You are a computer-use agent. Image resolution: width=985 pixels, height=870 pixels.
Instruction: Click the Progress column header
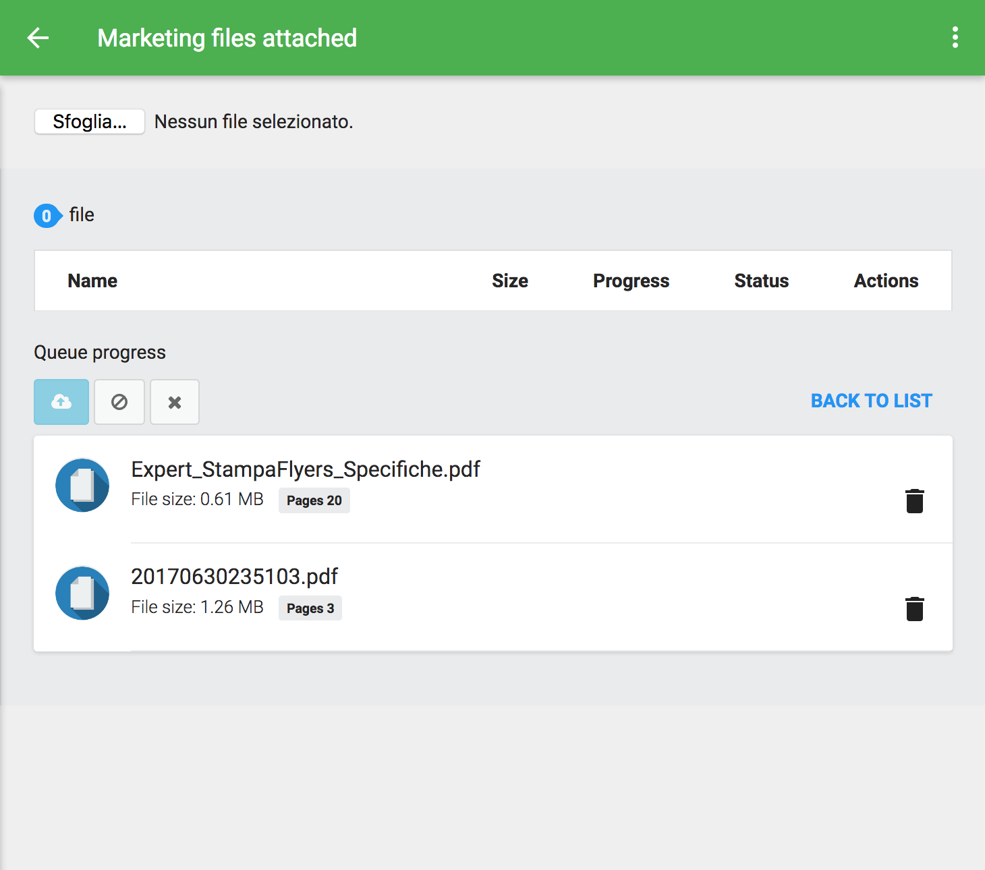tap(631, 281)
